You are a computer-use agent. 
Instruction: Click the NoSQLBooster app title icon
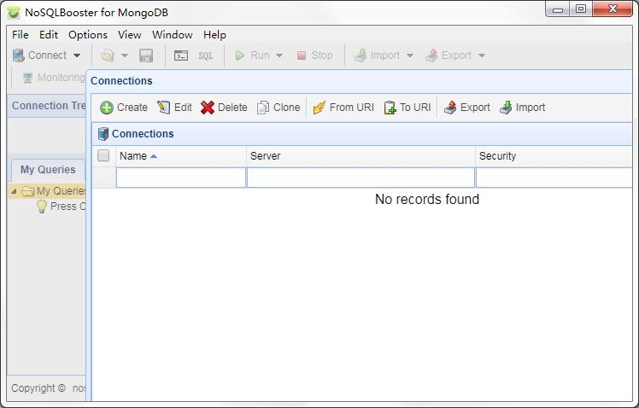coord(14,12)
